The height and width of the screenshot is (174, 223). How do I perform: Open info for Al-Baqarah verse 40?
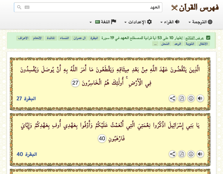coord(191,154)
